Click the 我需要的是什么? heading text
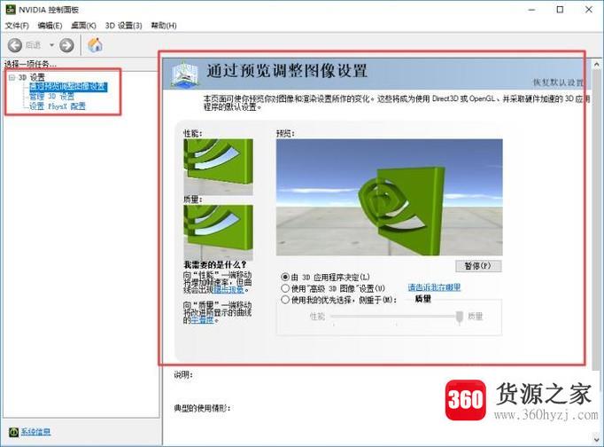Image resolution: width=604 pixels, height=447 pixels. point(214,265)
